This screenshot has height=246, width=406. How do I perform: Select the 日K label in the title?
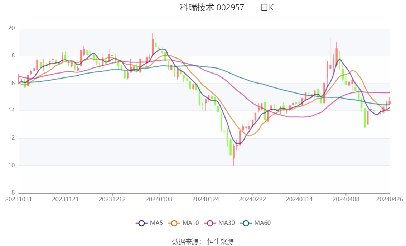[267, 7]
